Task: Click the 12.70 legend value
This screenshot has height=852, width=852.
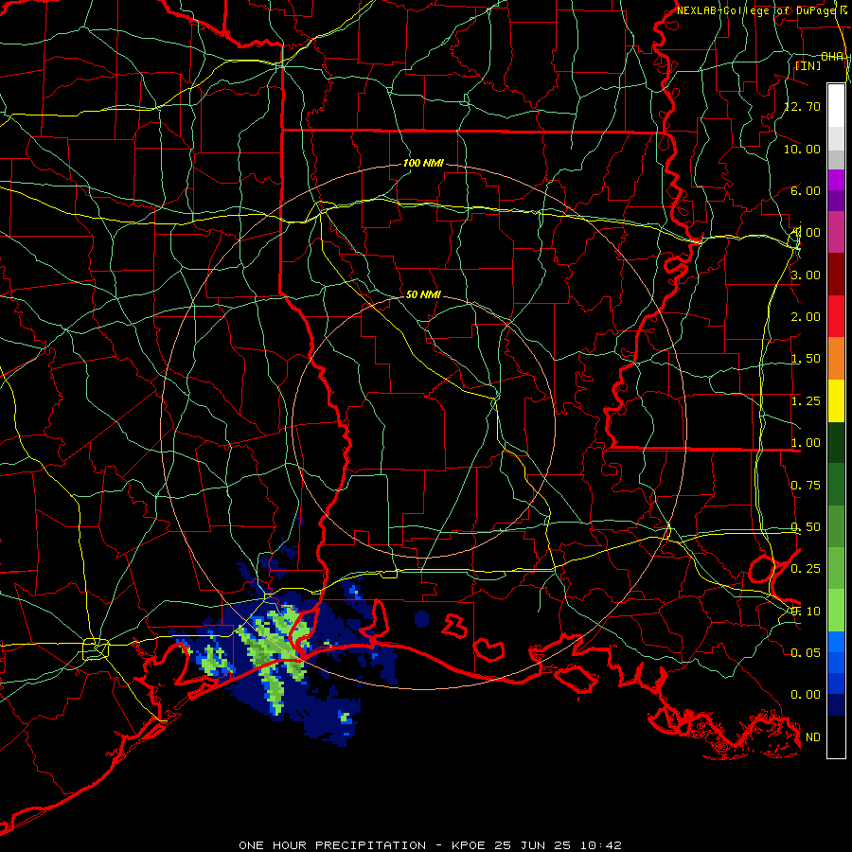Action: coord(802,106)
